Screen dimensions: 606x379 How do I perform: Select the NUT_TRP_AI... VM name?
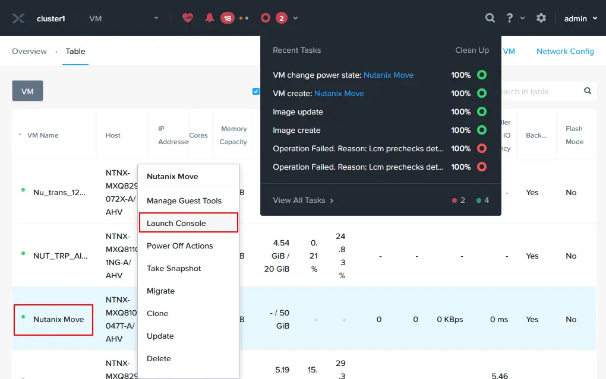pos(60,256)
